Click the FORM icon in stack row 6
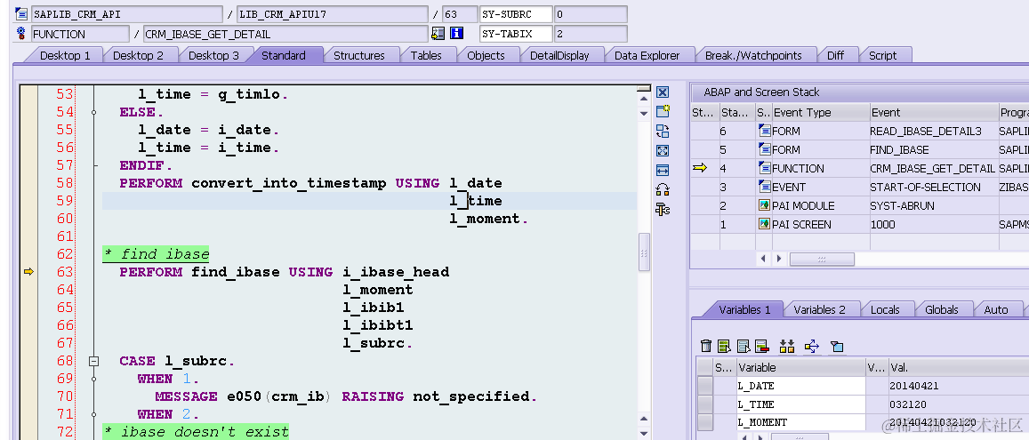The height and width of the screenshot is (440, 1029). click(x=765, y=132)
